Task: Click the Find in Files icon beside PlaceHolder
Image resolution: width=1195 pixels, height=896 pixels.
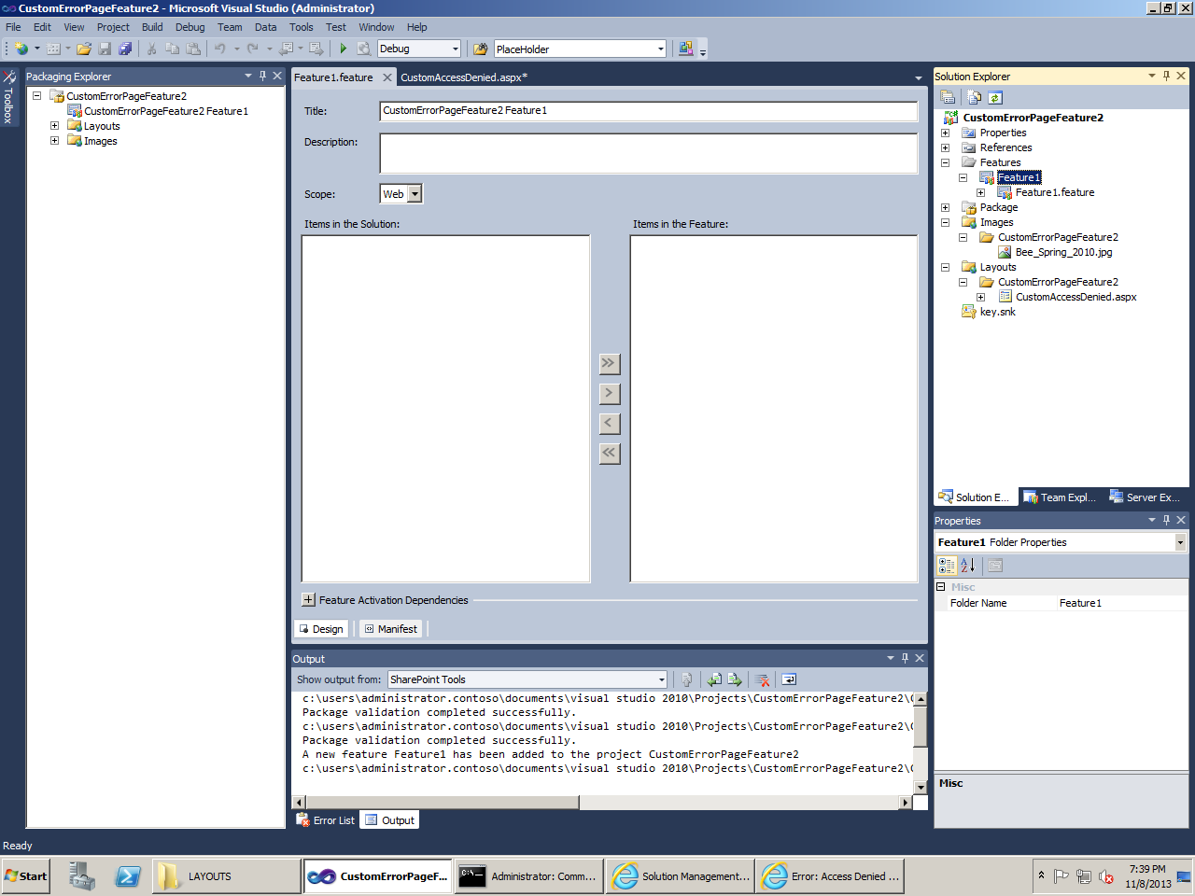Action: pyautogui.click(x=481, y=49)
